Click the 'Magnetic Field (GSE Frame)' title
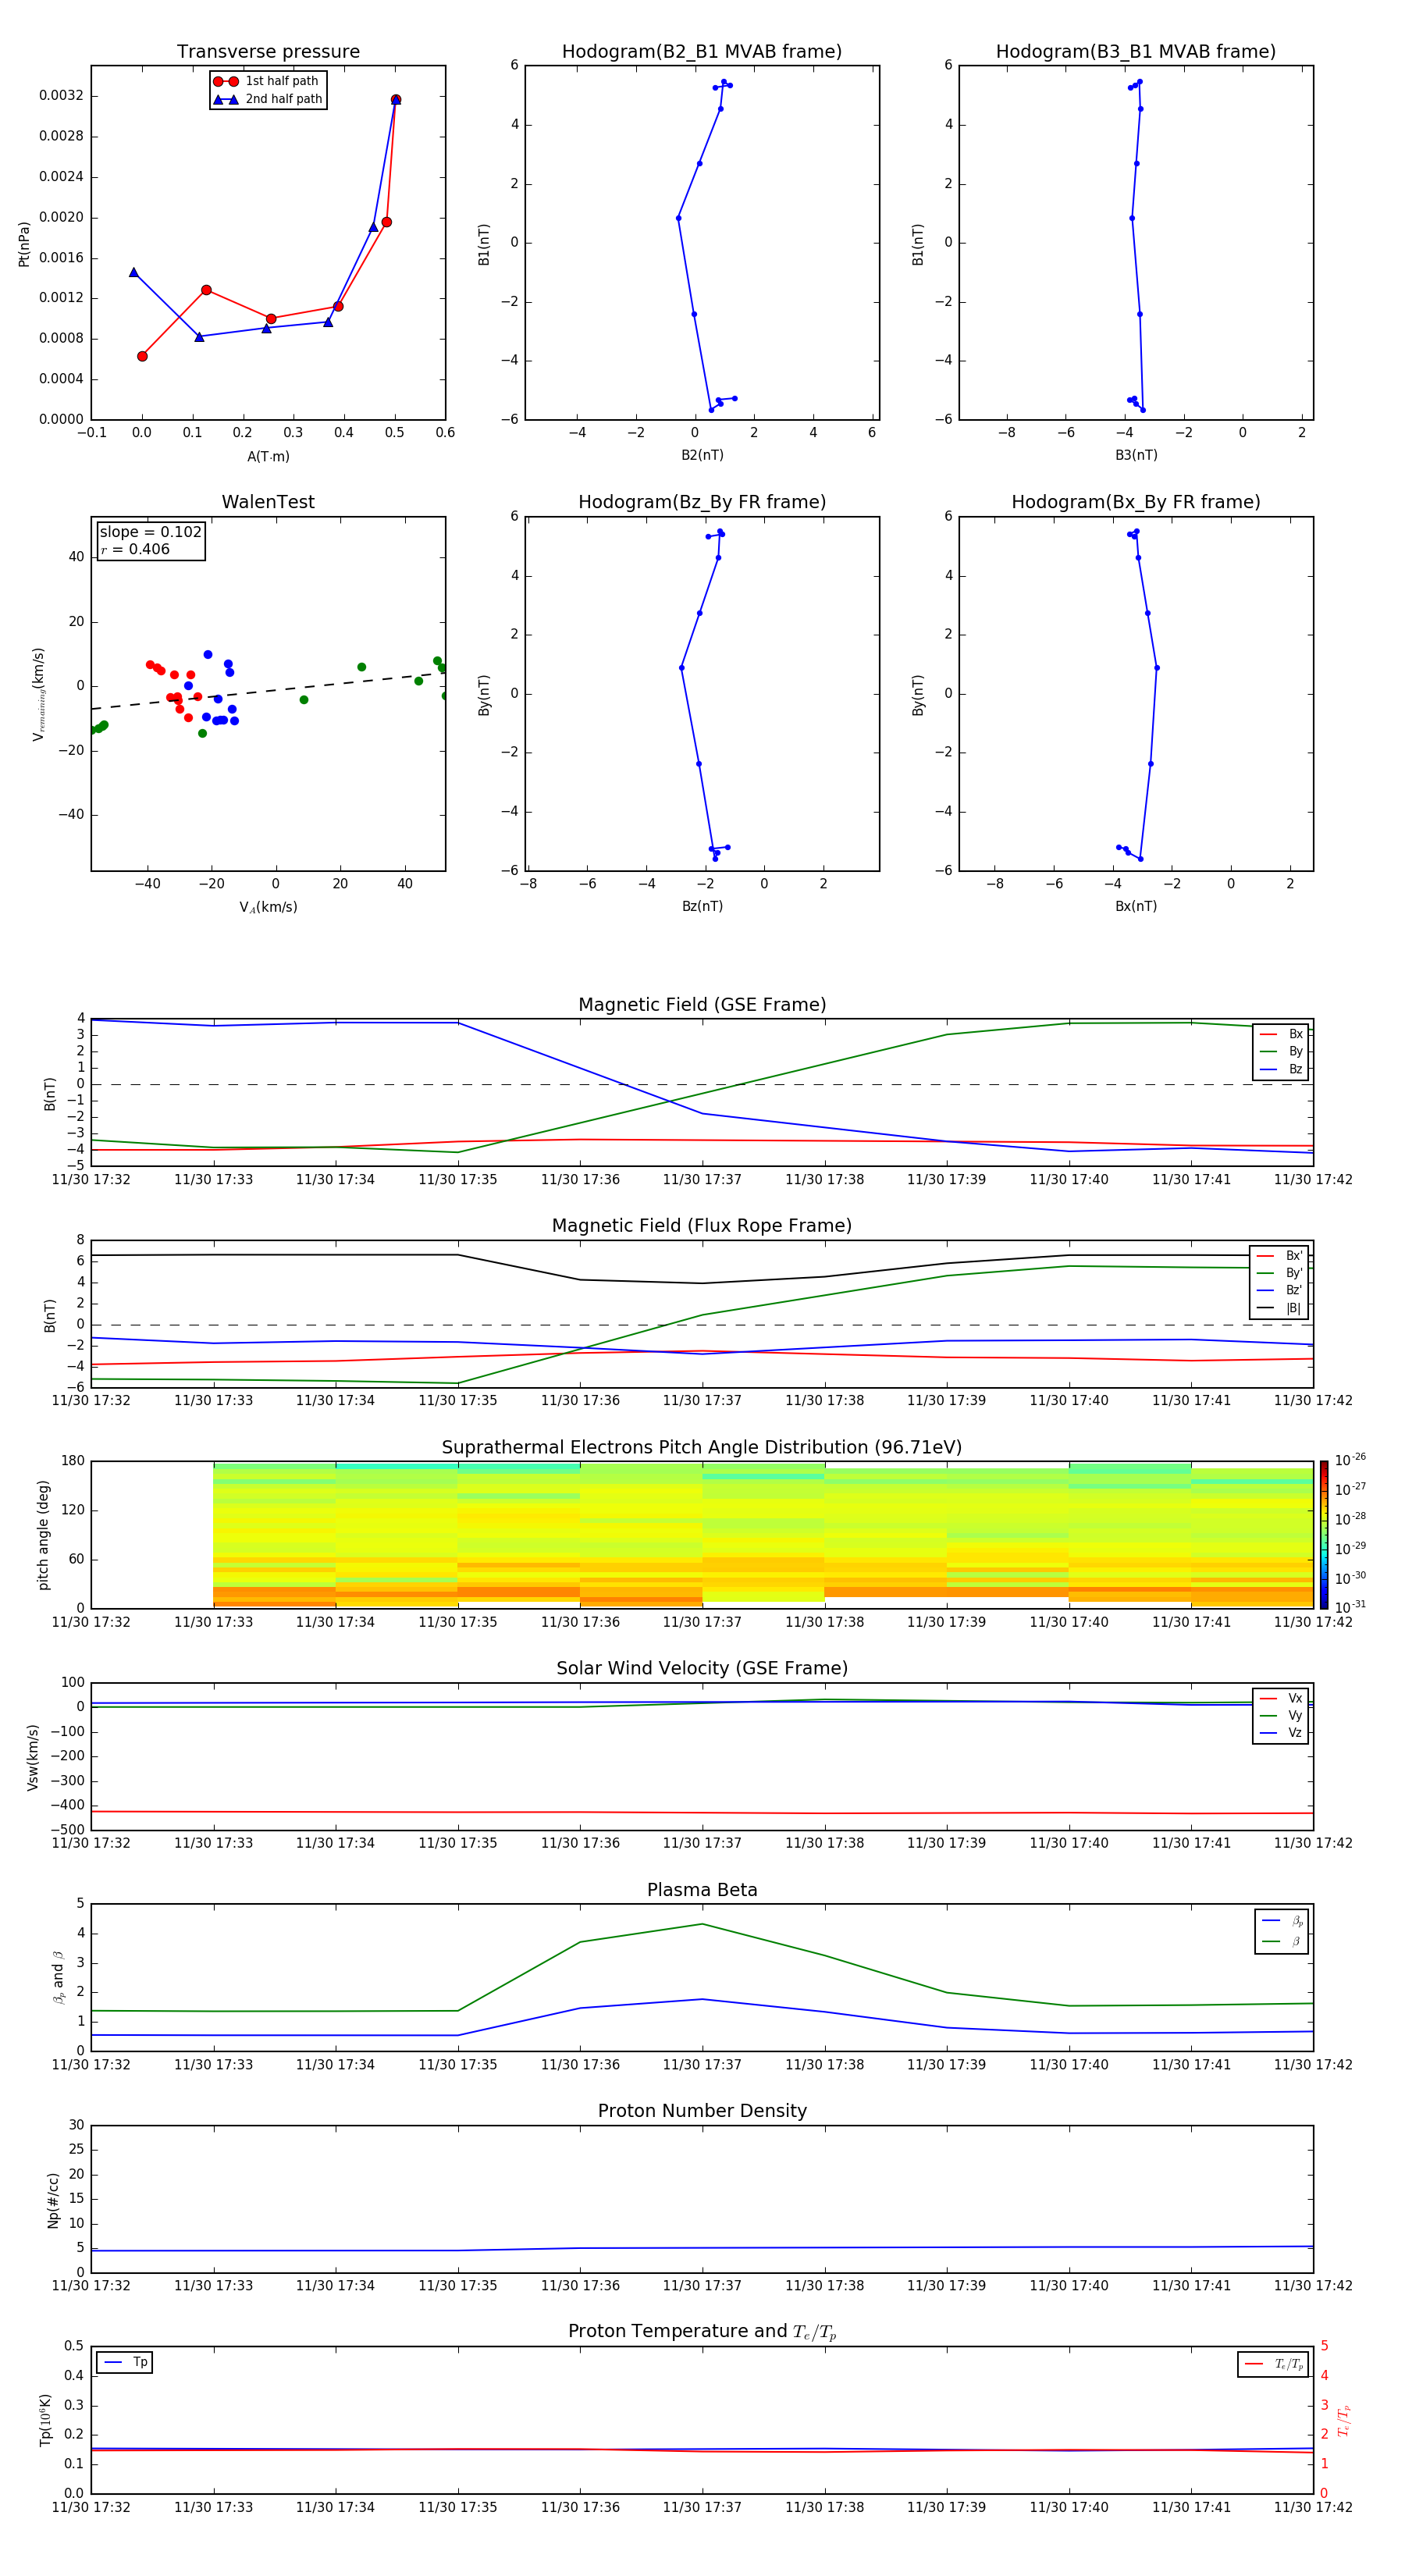 (x=702, y=1005)
